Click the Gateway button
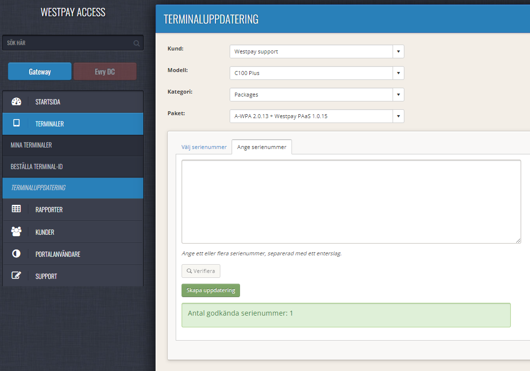This screenshot has height=371, width=530. [40, 72]
